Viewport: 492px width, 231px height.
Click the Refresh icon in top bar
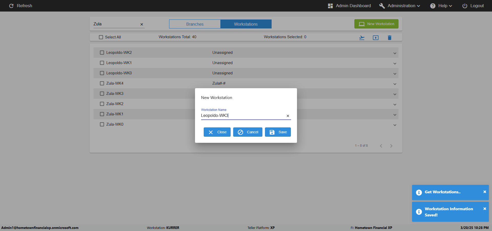(11, 6)
